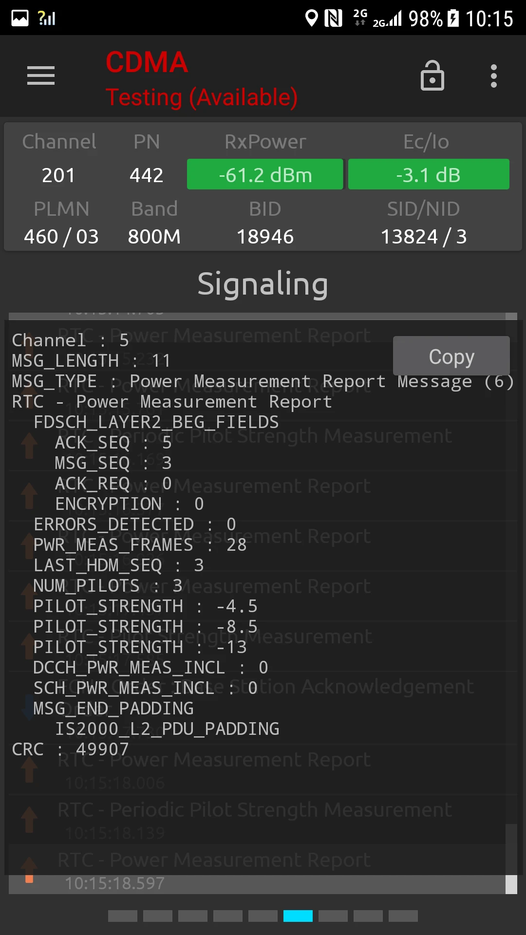This screenshot has width=526, height=935.
Task: Select the highlighted cyan page indicator
Action: (x=298, y=916)
